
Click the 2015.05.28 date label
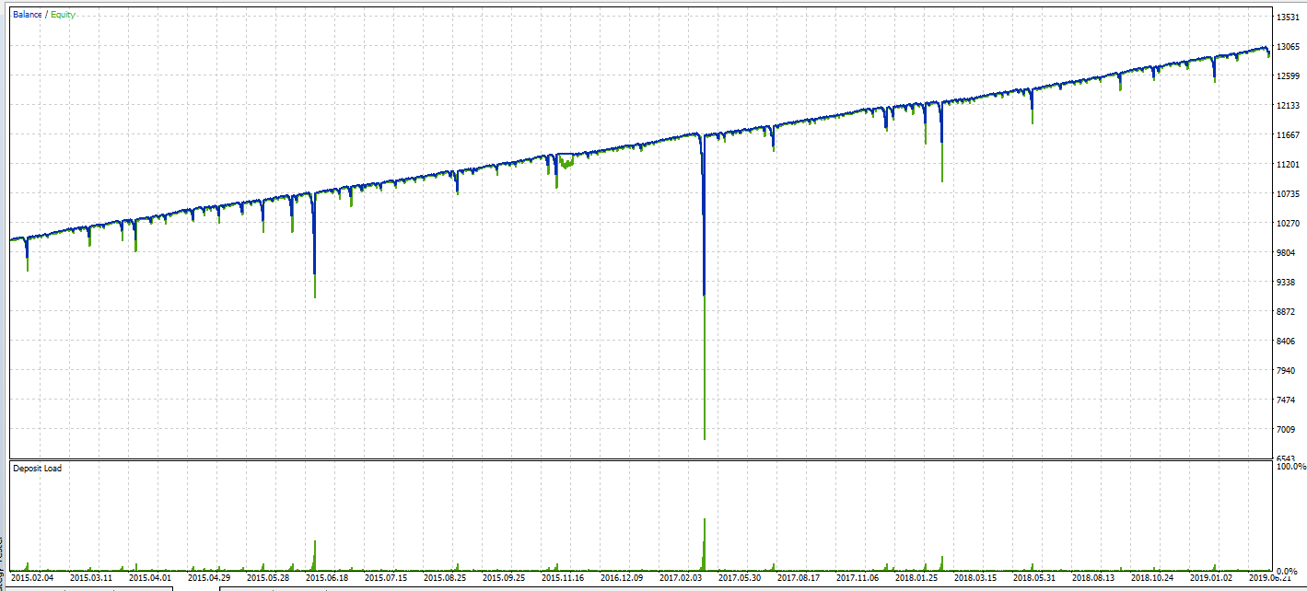point(269,578)
